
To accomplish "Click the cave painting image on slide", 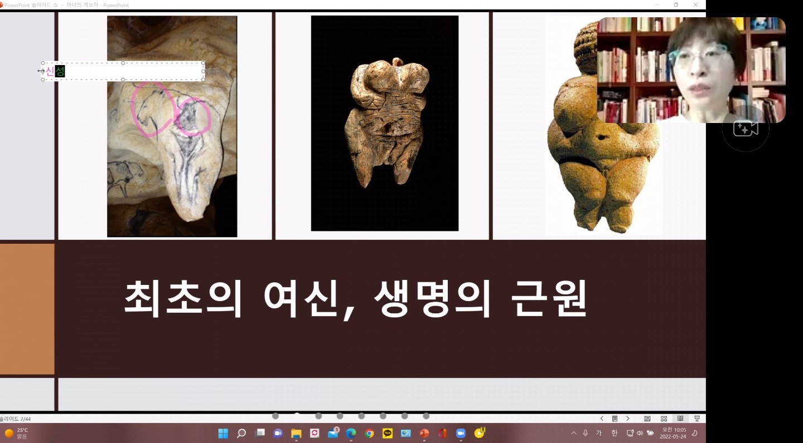I will tap(172, 126).
